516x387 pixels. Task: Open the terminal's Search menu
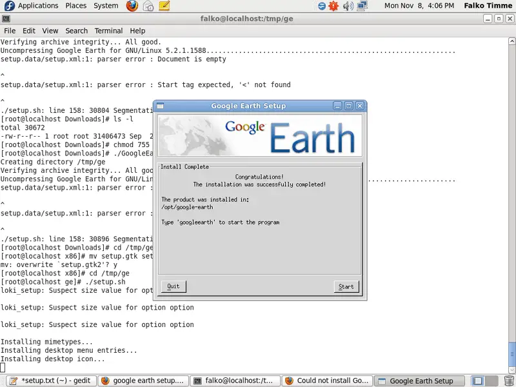coord(76,30)
